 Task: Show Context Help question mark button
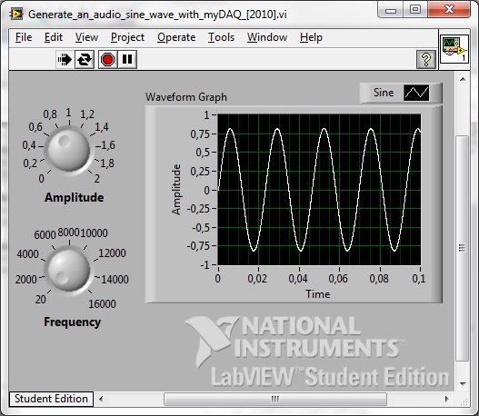pyautogui.click(x=426, y=59)
